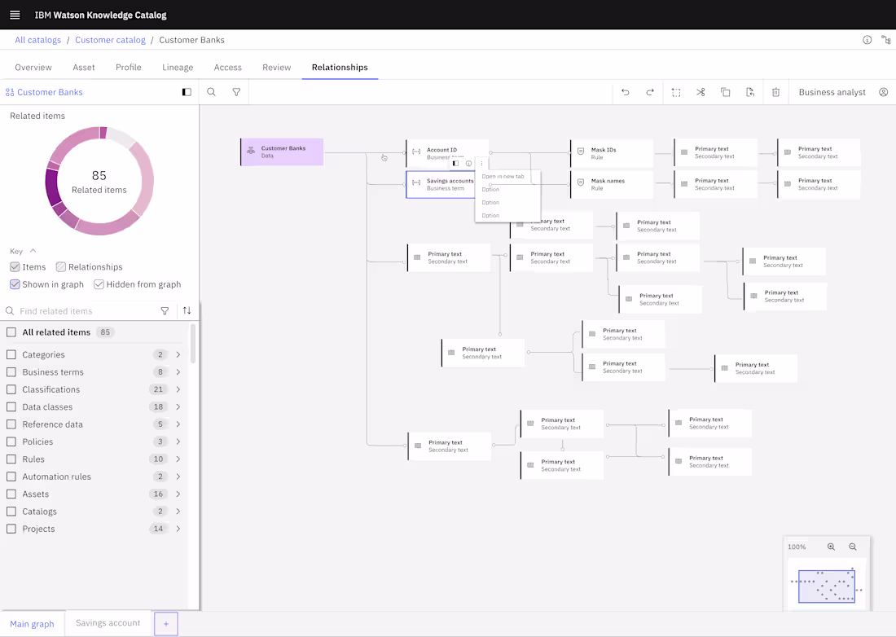Click the redo icon in the toolbar
Screen dimensions: 896x637
point(650,92)
